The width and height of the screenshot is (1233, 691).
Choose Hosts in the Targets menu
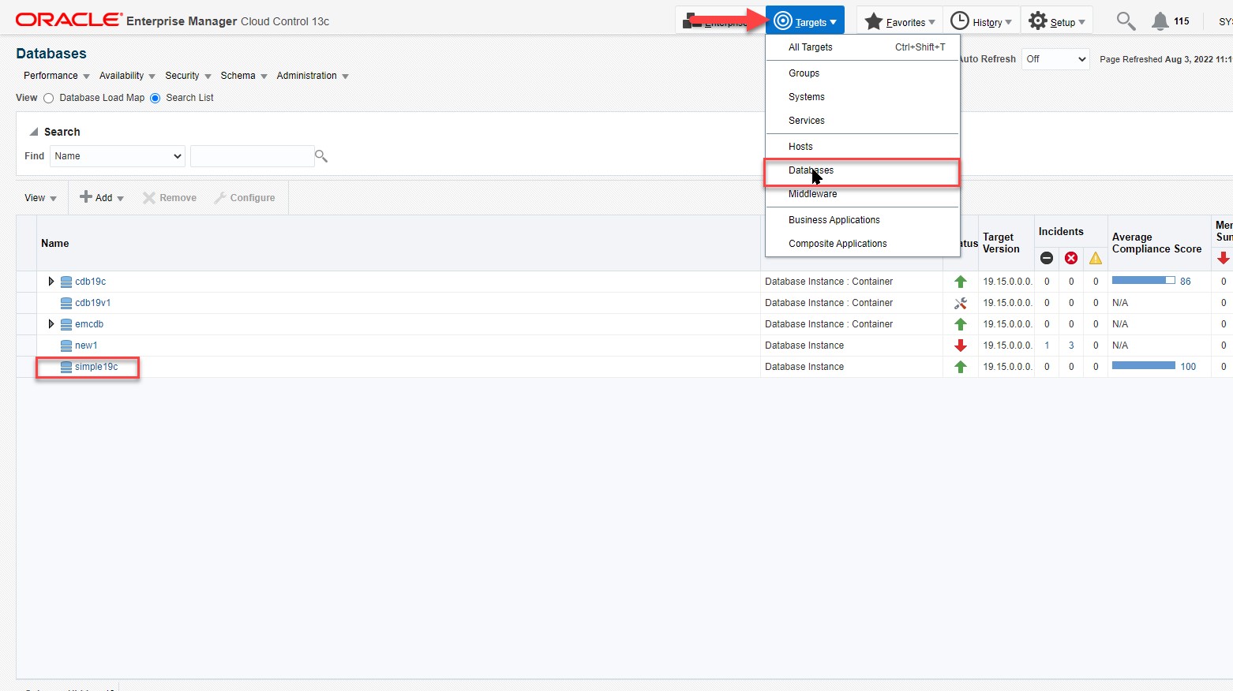coord(863,147)
